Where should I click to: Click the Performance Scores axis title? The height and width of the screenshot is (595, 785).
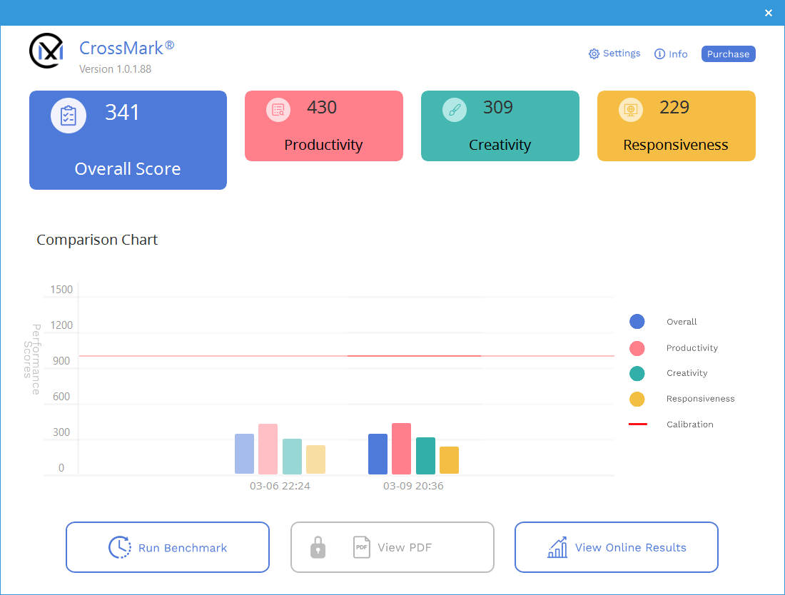[32, 359]
